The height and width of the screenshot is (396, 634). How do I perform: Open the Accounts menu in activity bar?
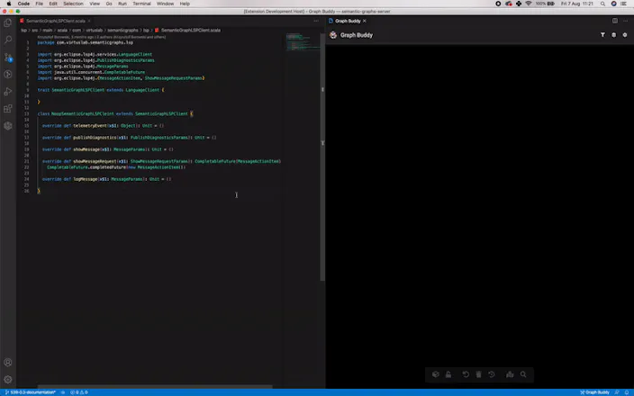(x=8, y=363)
